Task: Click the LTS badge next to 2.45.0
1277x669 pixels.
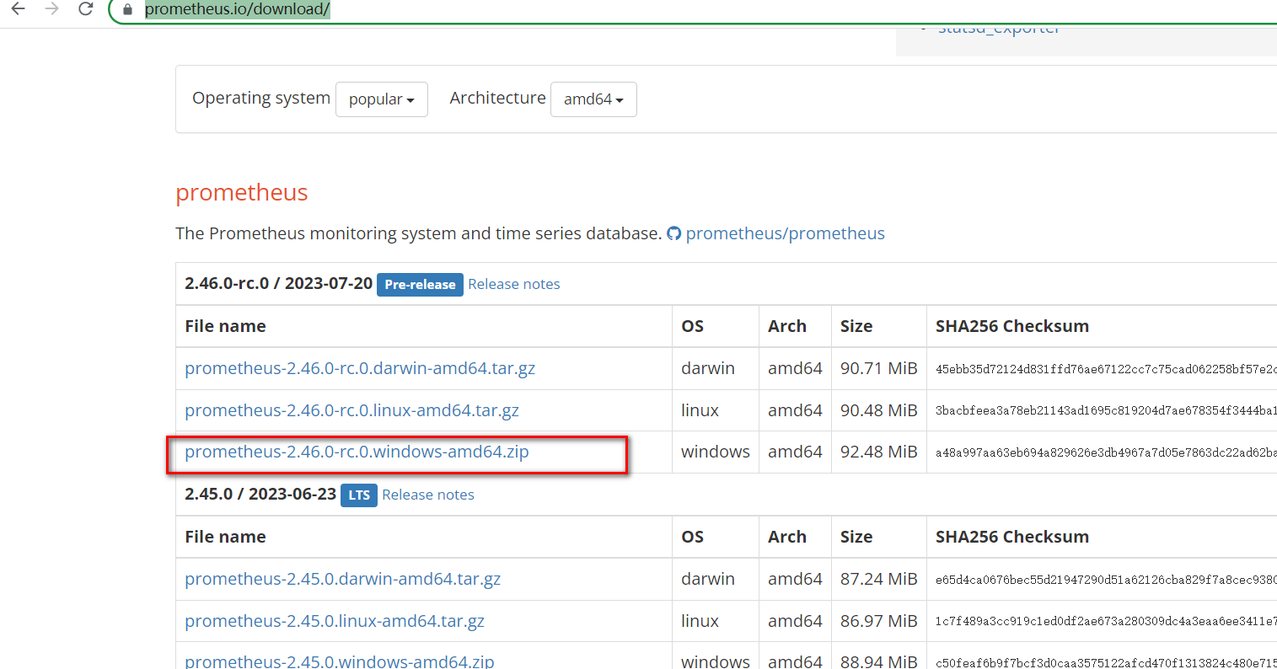Action: (x=359, y=495)
